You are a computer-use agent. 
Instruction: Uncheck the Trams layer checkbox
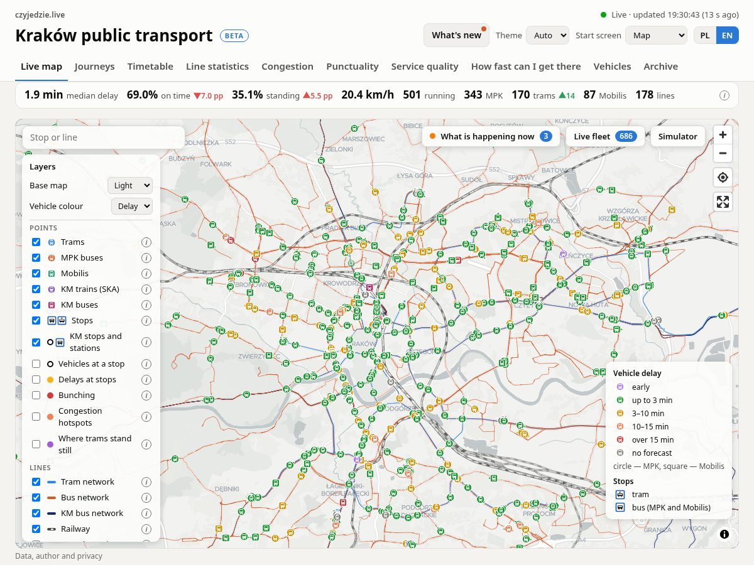coord(36,242)
